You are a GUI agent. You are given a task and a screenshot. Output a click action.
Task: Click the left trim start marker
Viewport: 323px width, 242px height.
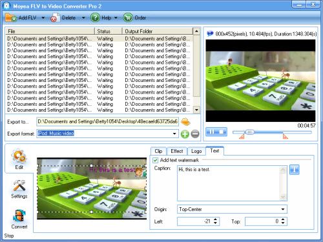[x=242, y=136]
